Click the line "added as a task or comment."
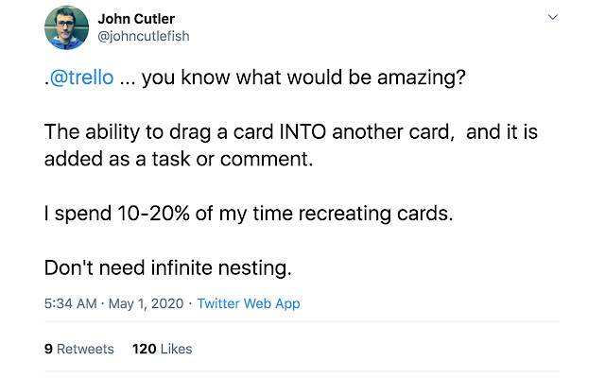This screenshot has height=378, width=605. coord(177,160)
